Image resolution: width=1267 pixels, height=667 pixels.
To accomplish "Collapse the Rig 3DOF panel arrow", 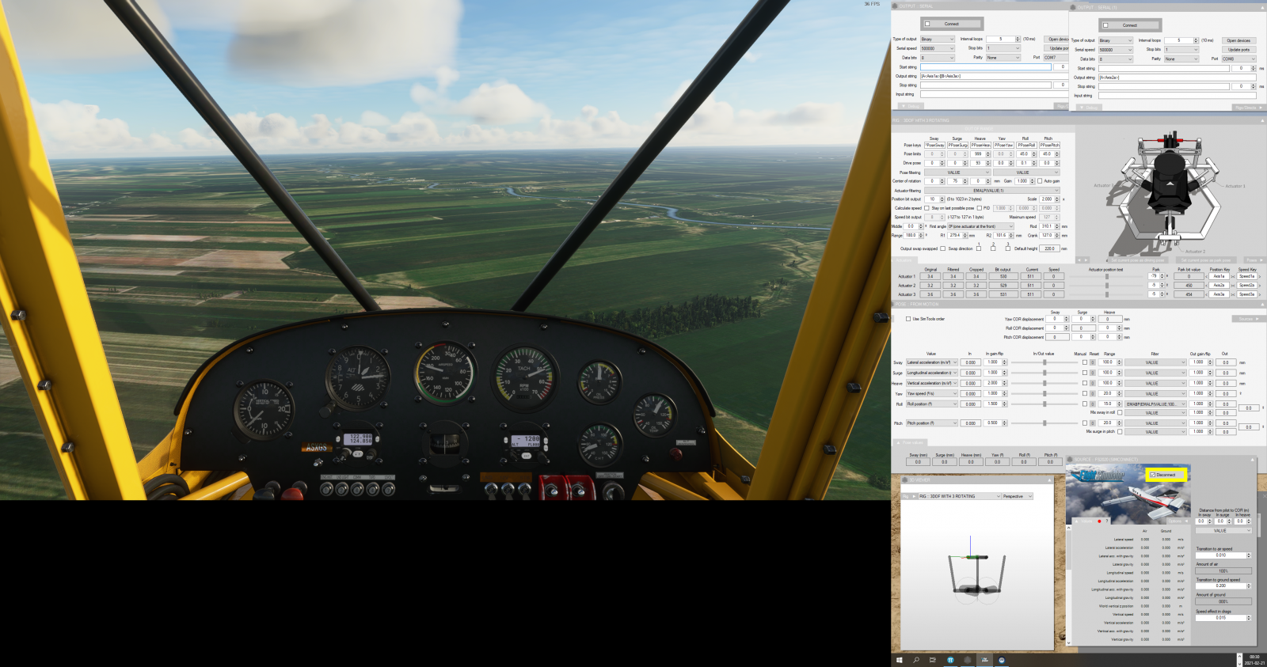I will 1261,120.
